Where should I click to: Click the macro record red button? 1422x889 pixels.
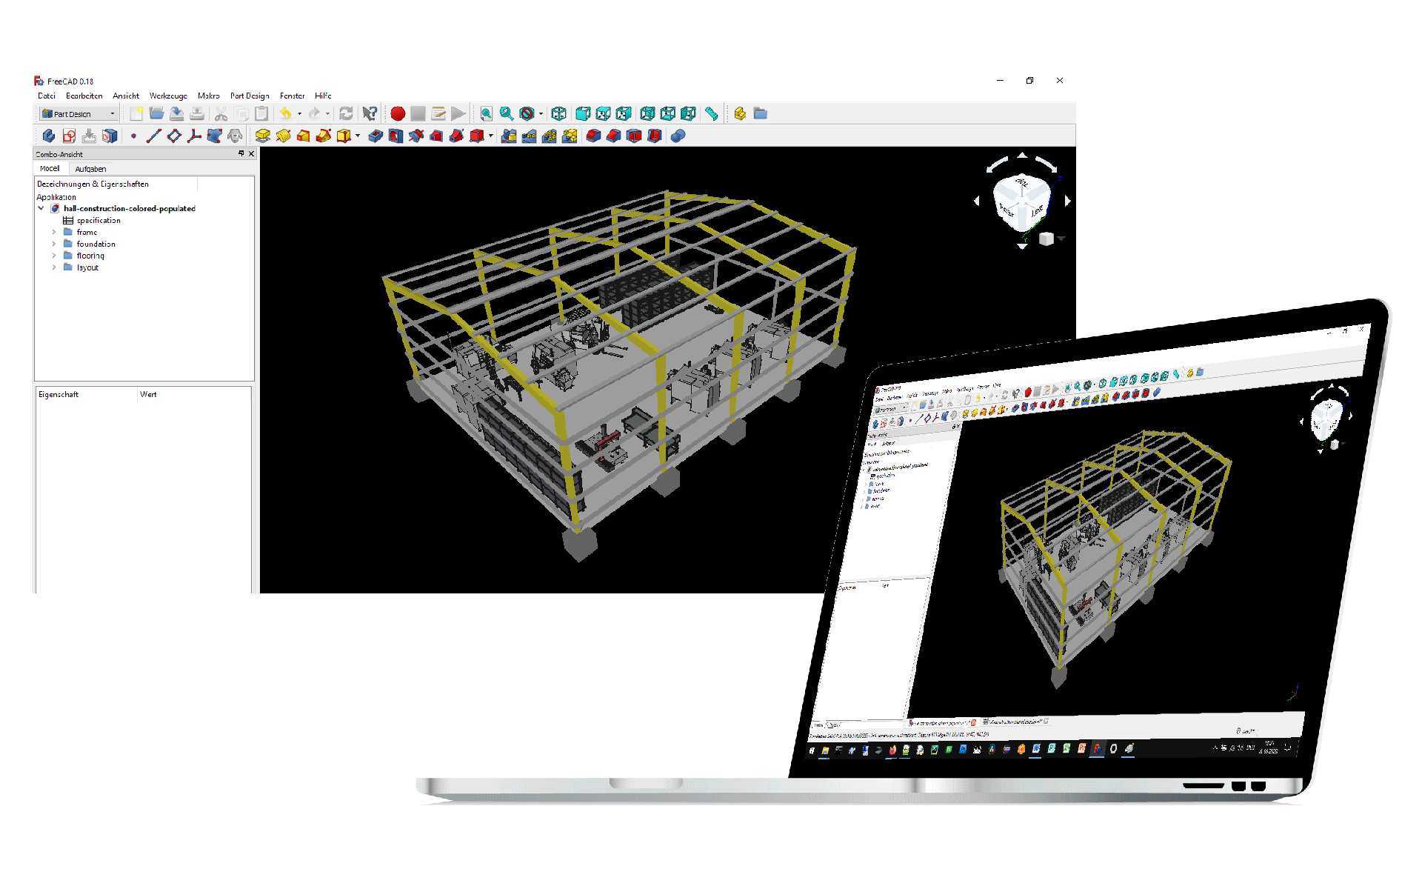coord(398,113)
